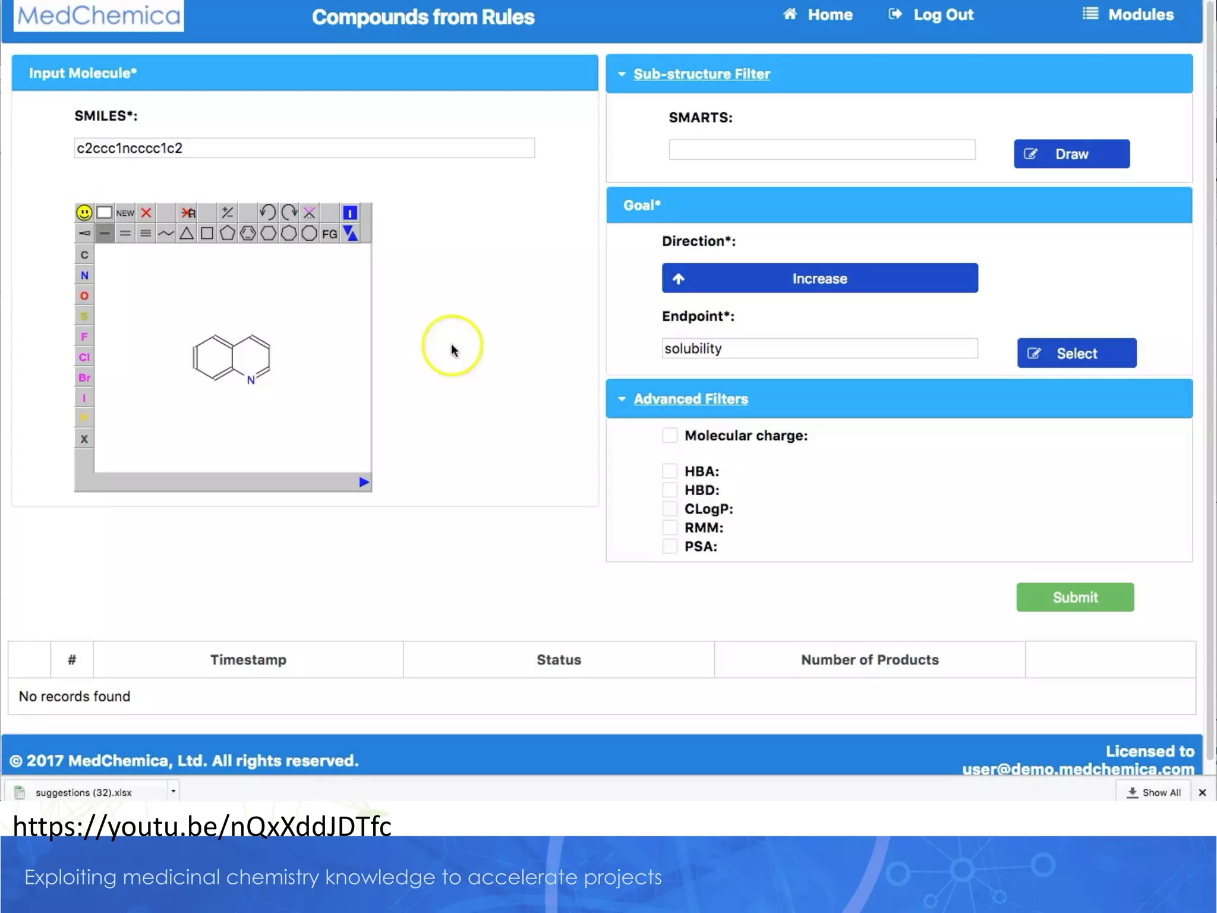Select the chain (wavy line) tool
The image size is (1217, 913).
point(166,234)
